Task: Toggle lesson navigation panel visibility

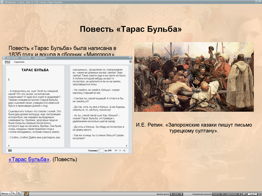Action: [260, 194]
